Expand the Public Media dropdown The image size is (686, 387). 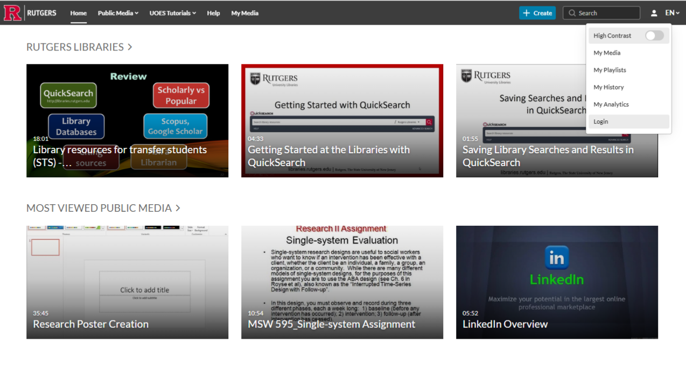point(118,13)
